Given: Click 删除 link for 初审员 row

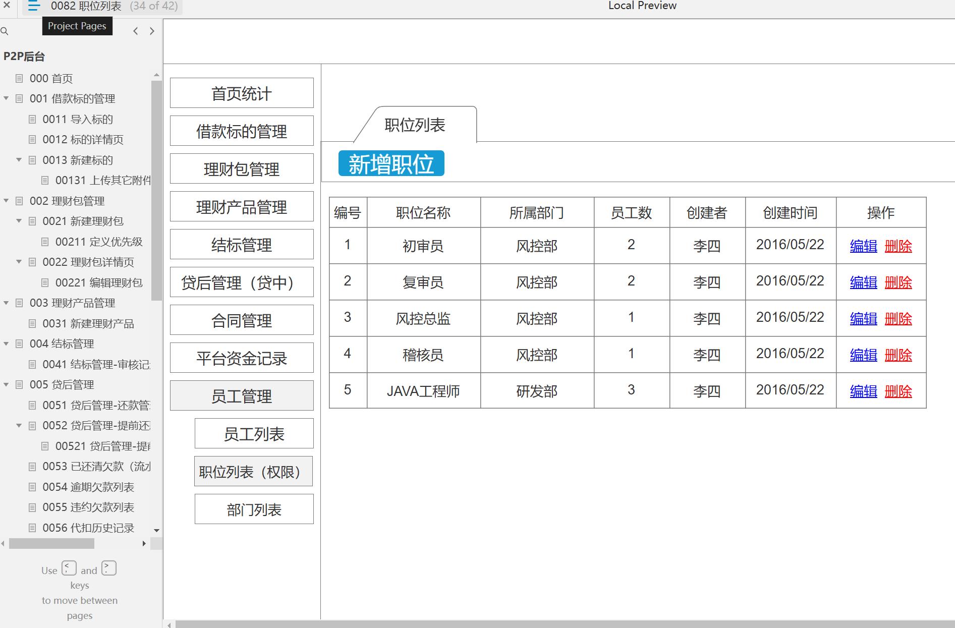Looking at the screenshot, I should click(x=898, y=246).
